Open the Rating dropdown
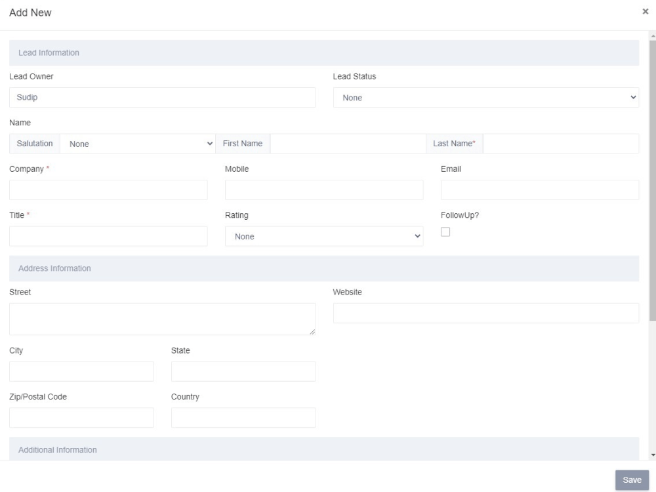This screenshot has width=656, height=492. click(x=324, y=236)
